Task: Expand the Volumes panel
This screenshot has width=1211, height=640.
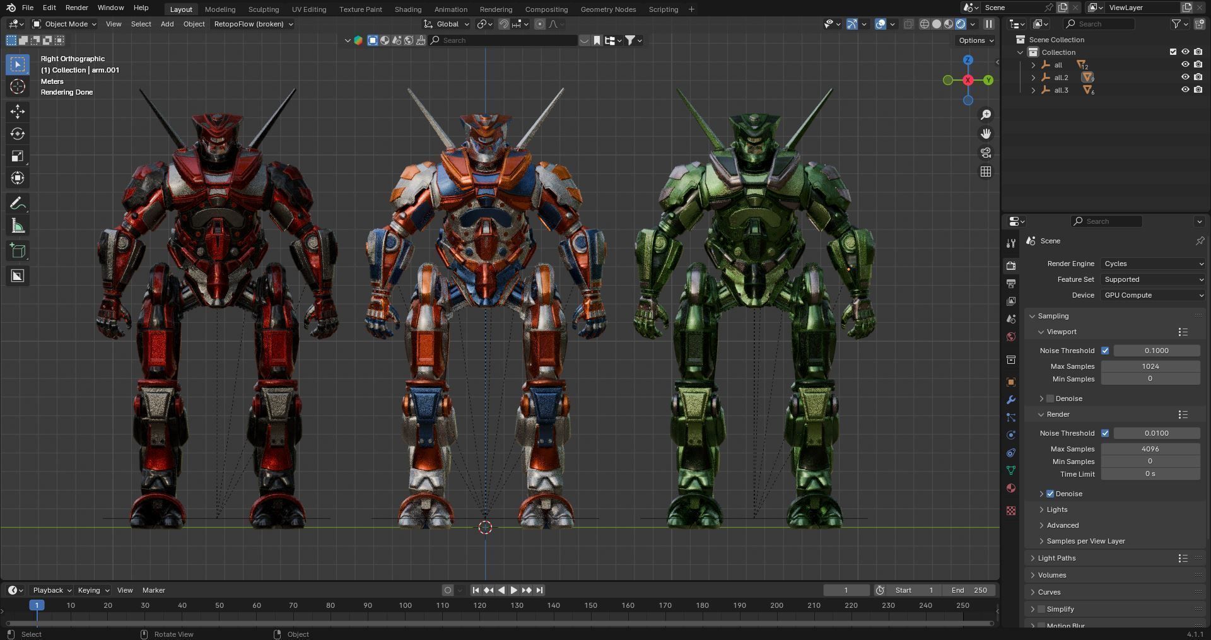Action: (x=1051, y=575)
